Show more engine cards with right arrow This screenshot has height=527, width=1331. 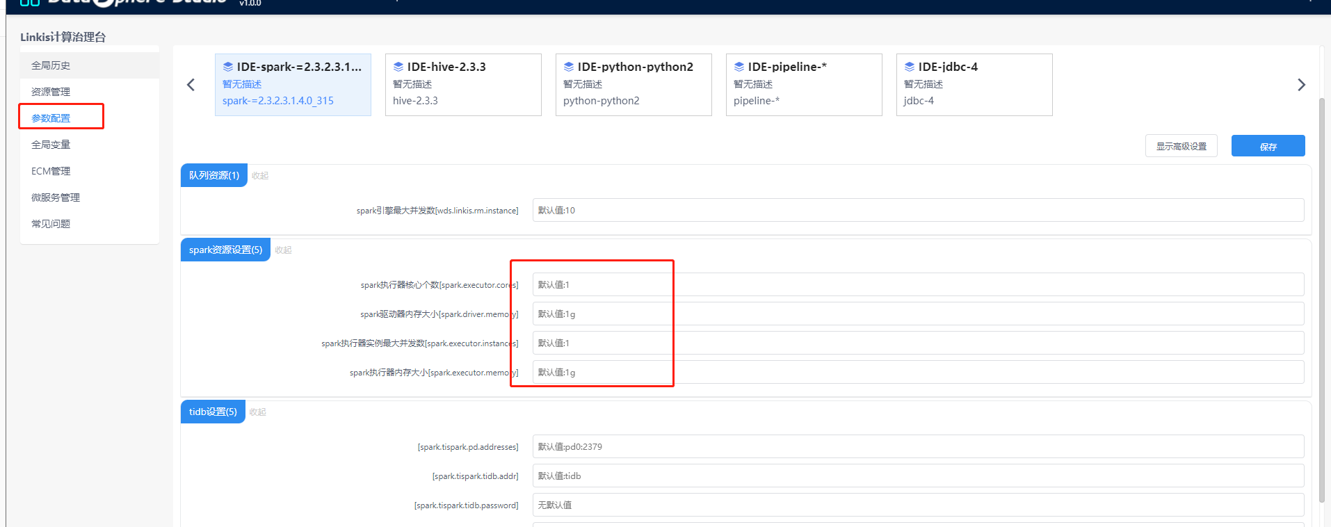[x=1301, y=85]
